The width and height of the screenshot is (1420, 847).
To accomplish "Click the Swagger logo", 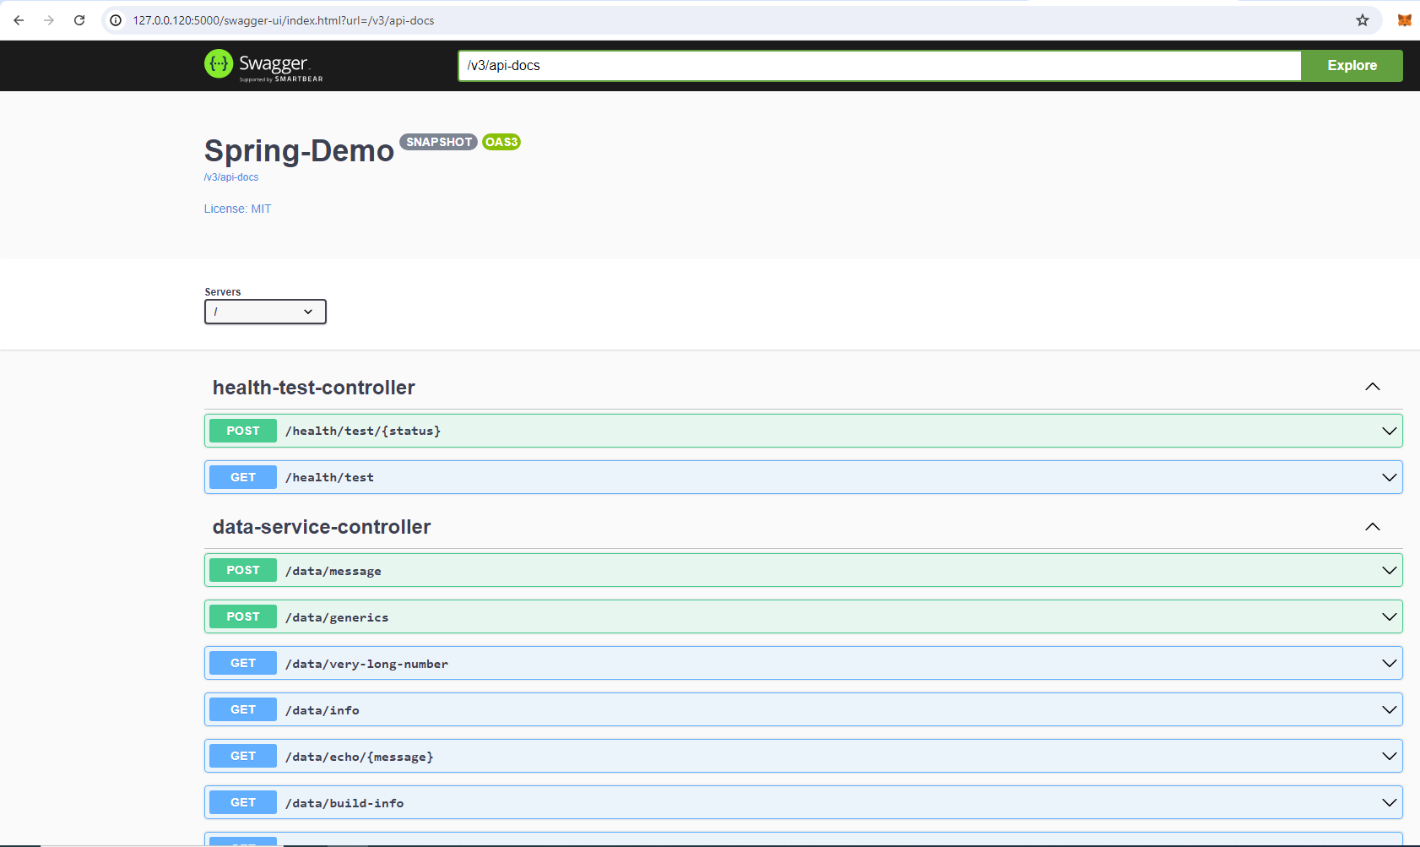I will pos(263,65).
